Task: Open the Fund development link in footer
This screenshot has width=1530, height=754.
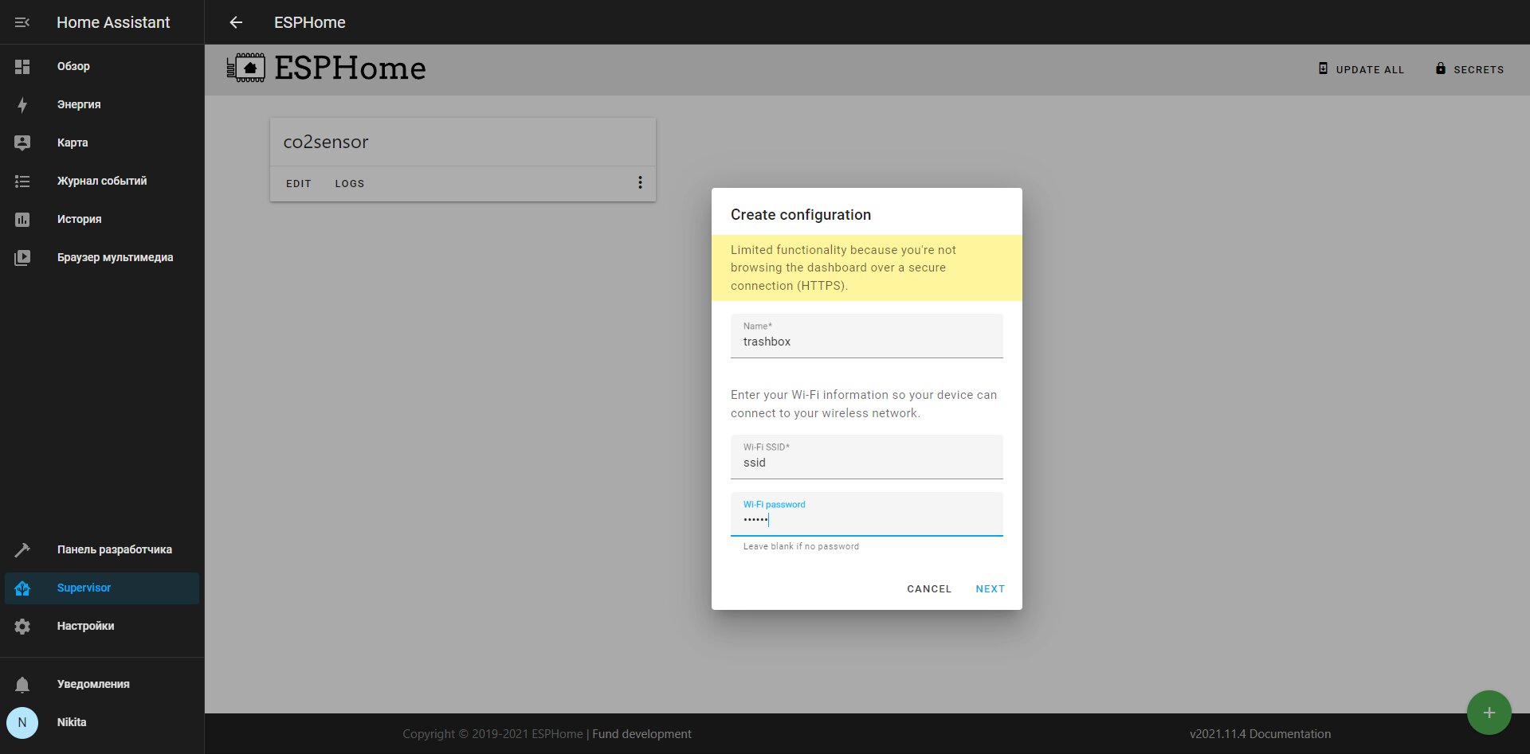Action: [x=641, y=734]
